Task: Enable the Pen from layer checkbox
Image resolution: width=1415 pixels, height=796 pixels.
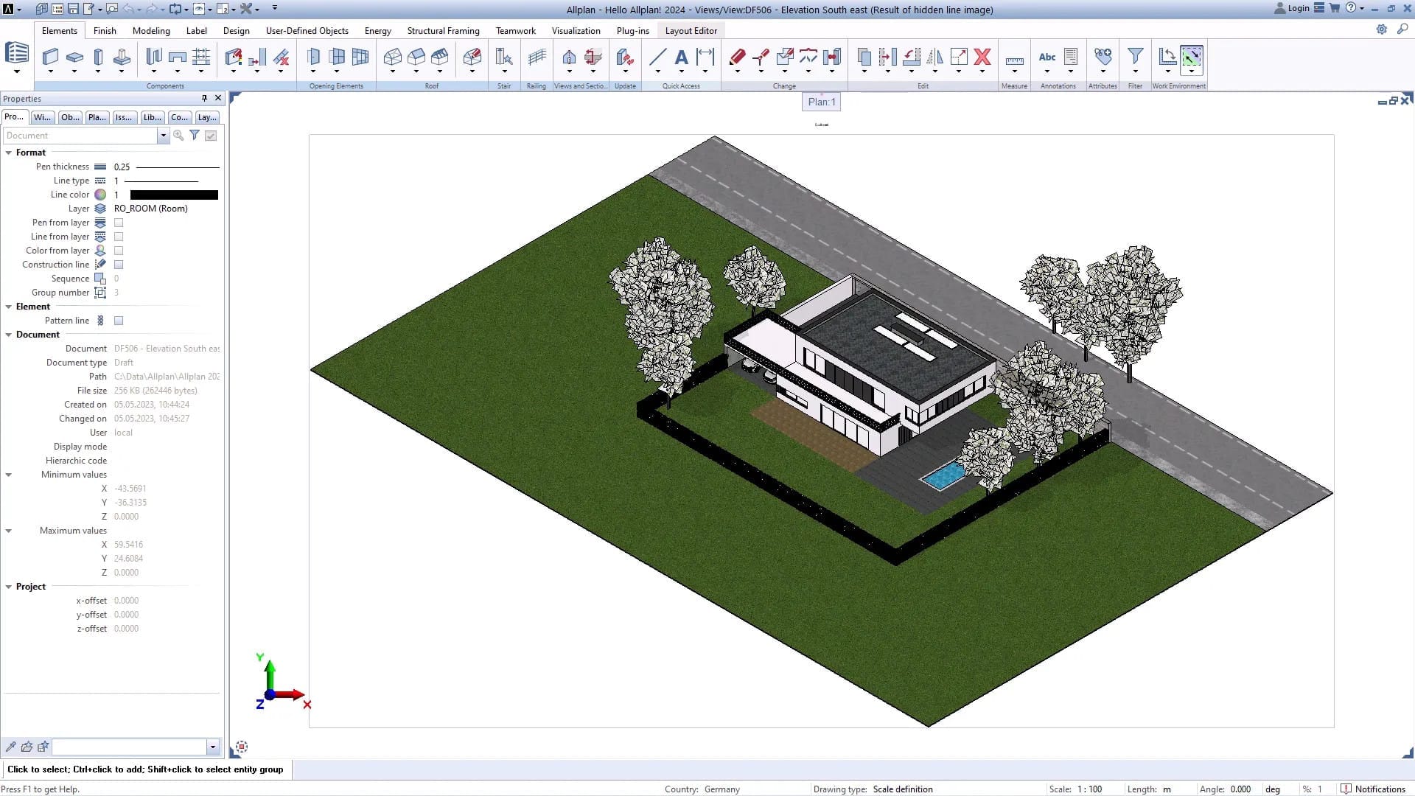Action: (x=119, y=223)
